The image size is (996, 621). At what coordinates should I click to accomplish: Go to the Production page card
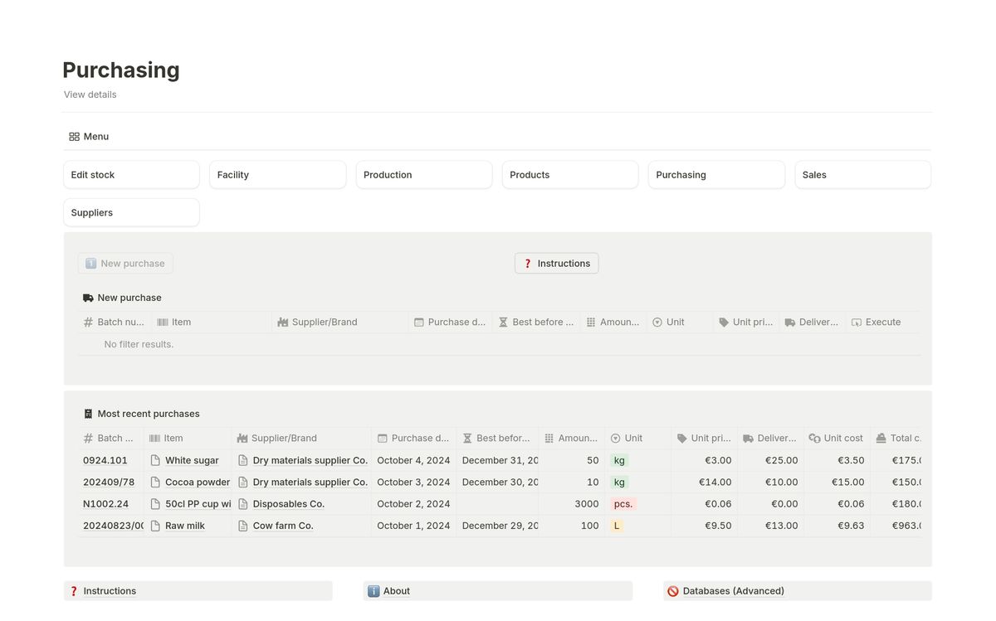click(423, 175)
